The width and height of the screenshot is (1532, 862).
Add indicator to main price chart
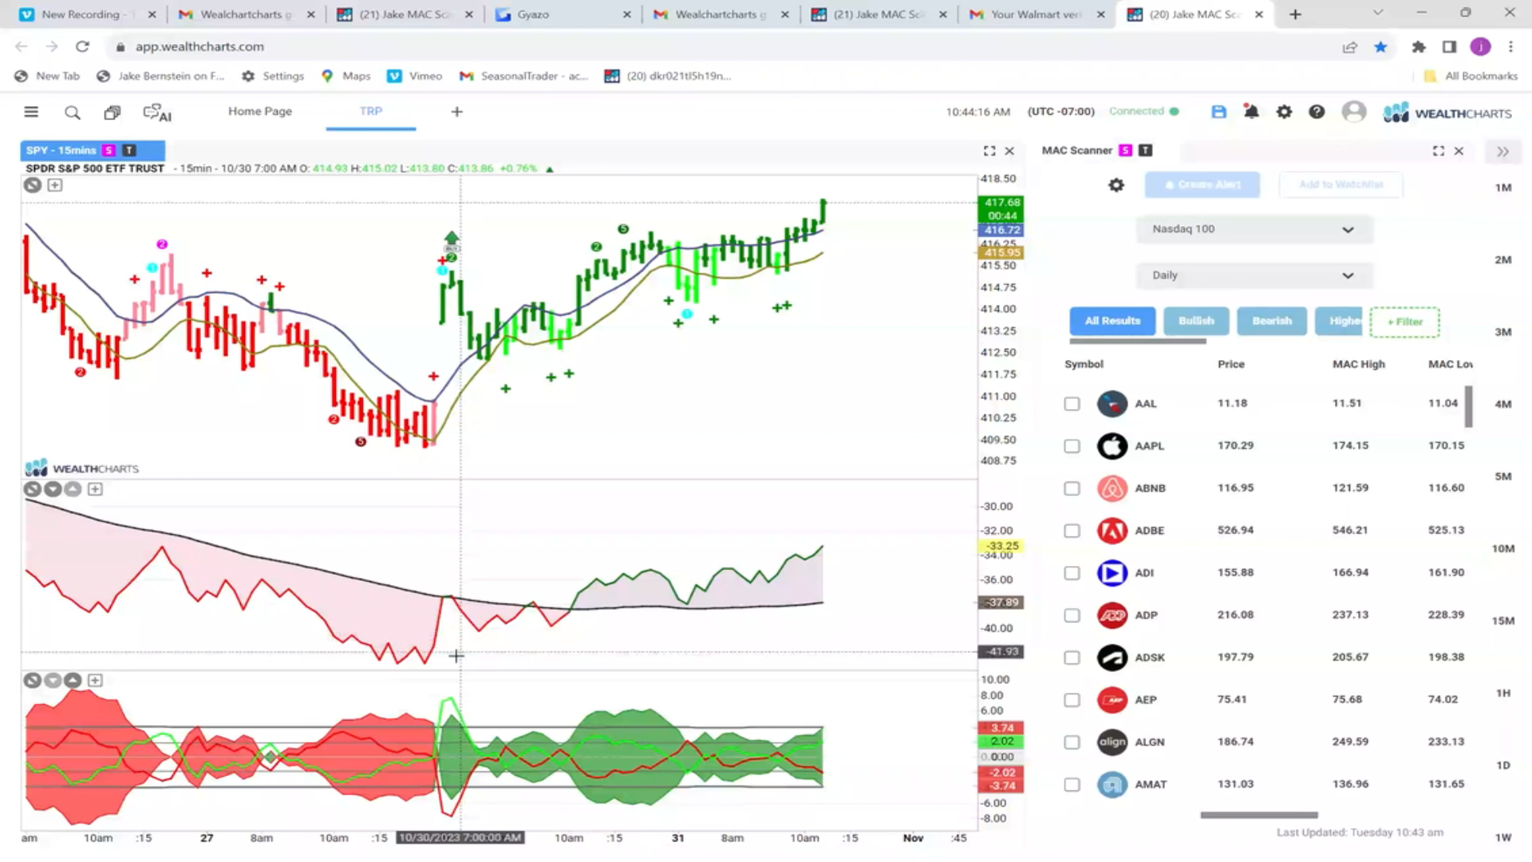point(54,185)
